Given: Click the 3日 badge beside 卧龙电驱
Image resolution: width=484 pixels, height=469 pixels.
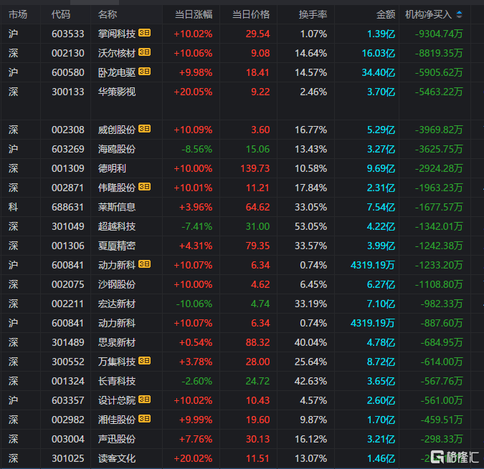Looking at the screenshot, I should pos(144,72).
